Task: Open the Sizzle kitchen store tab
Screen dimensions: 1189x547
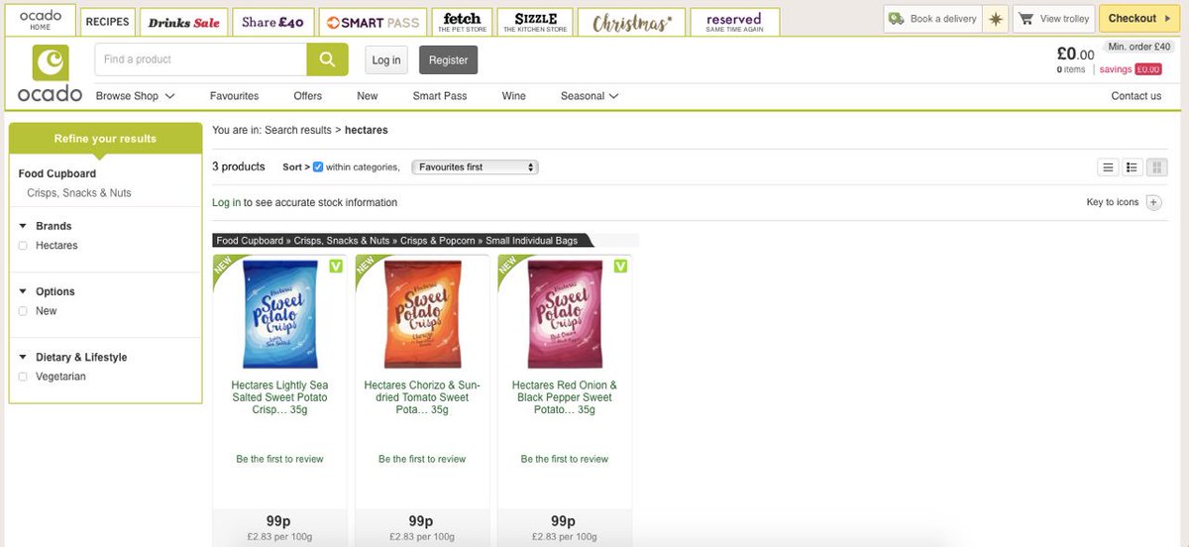Action: (535, 22)
